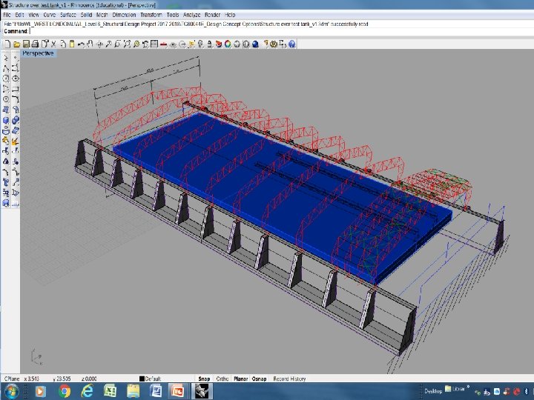Click the New file icon in toolbar
Viewport: 534px width, 400px height.
6,44
